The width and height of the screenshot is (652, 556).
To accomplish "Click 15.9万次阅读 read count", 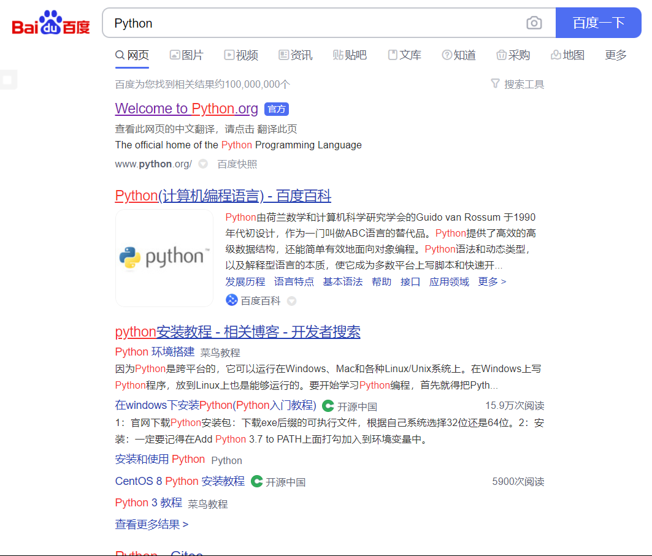I will [x=515, y=406].
